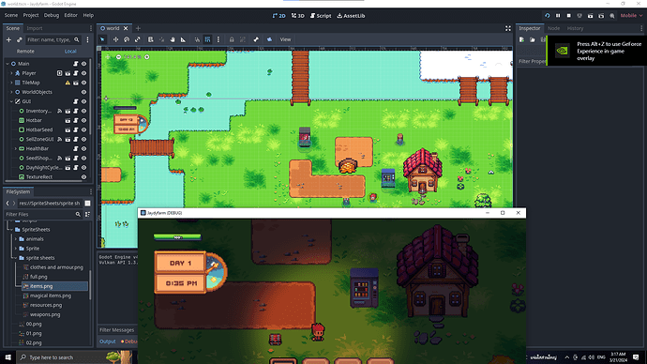Choose the list-select tool in the viewport toolbar

[x=151, y=39]
